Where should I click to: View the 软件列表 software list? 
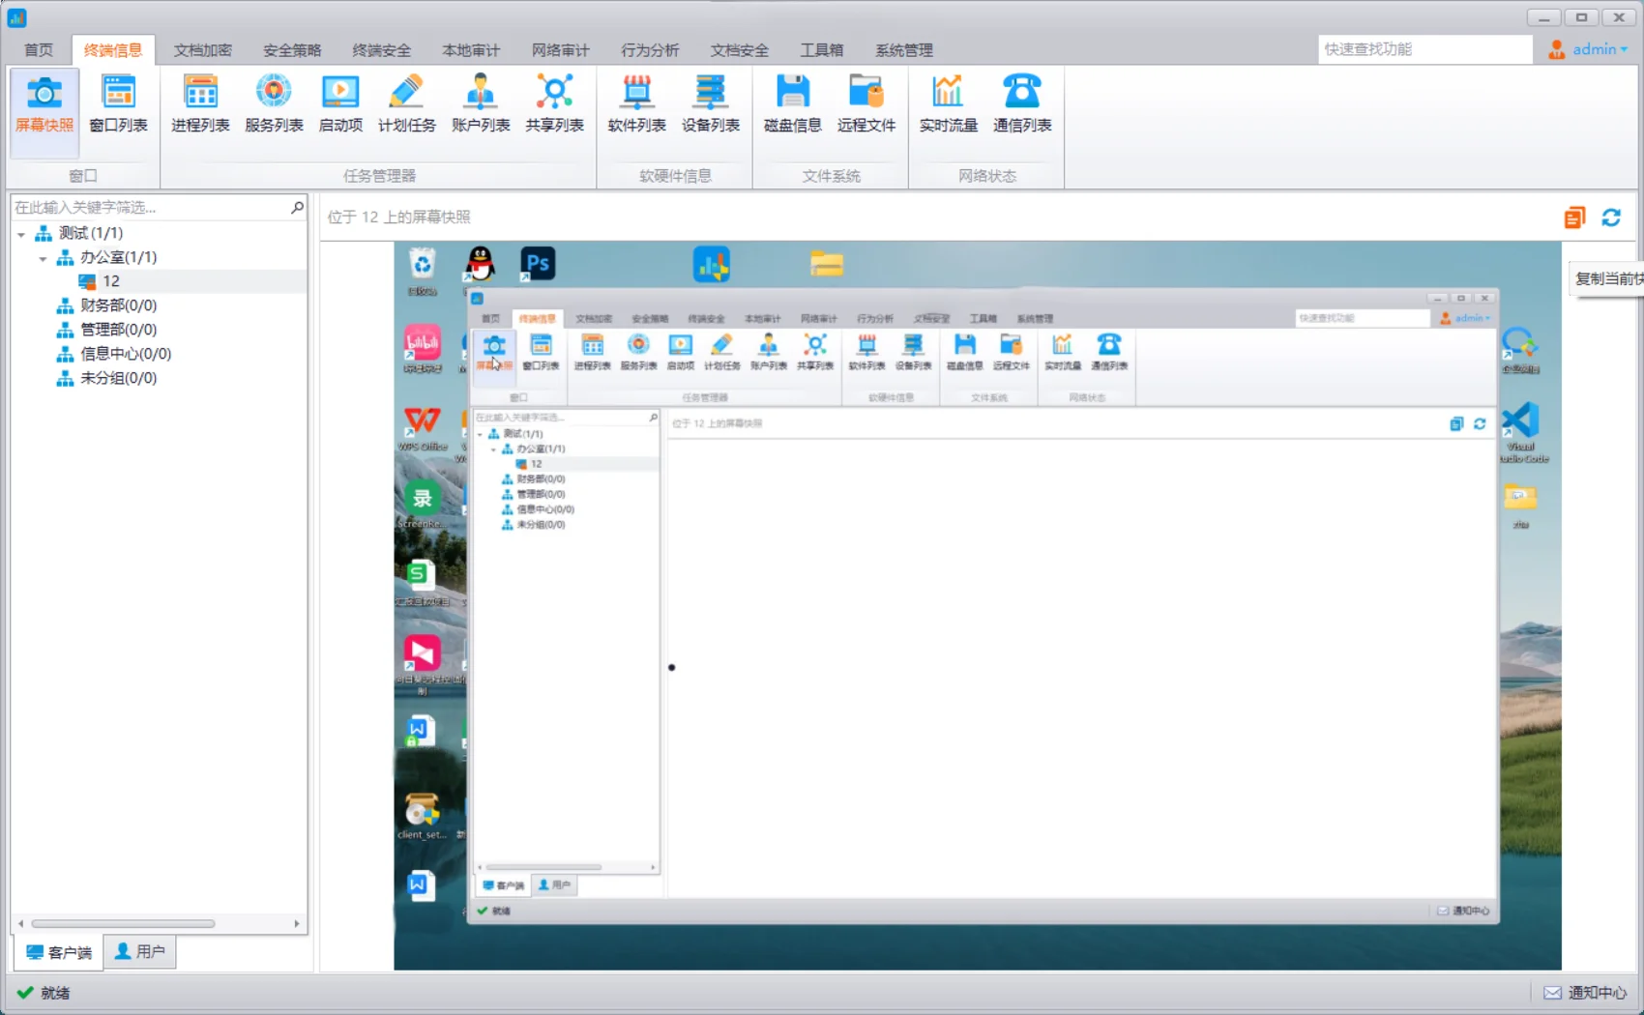click(636, 104)
